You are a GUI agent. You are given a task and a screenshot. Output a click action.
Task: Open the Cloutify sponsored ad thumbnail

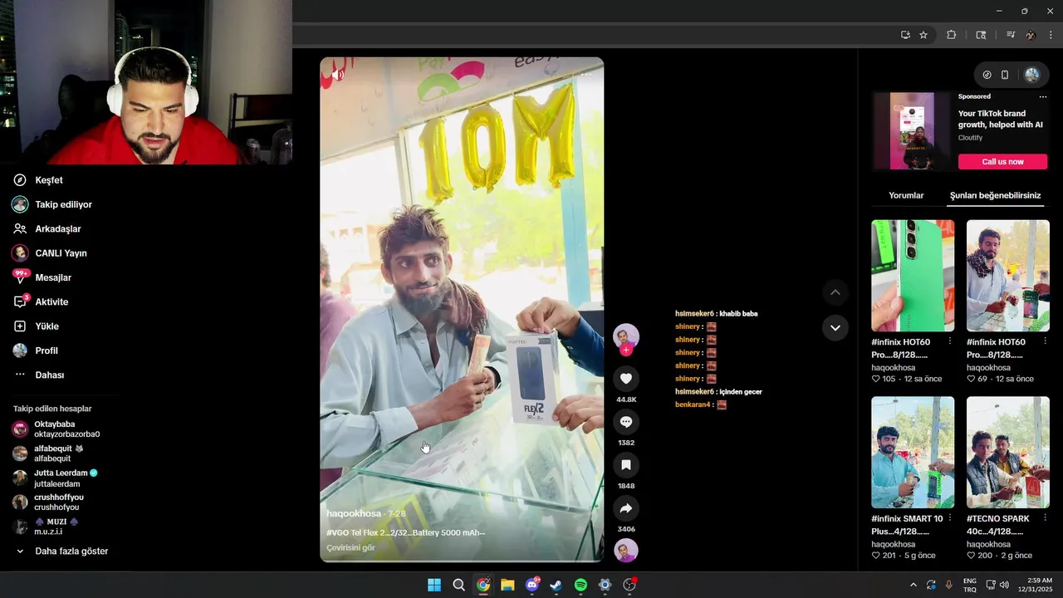tap(912, 131)
